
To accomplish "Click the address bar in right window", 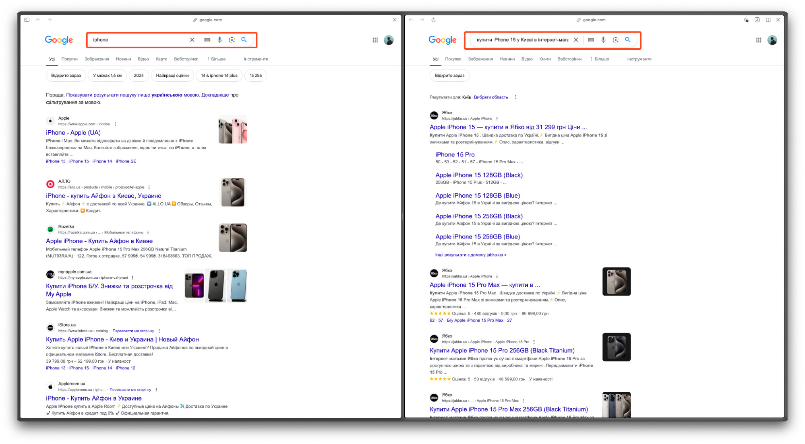I will 591,20.
